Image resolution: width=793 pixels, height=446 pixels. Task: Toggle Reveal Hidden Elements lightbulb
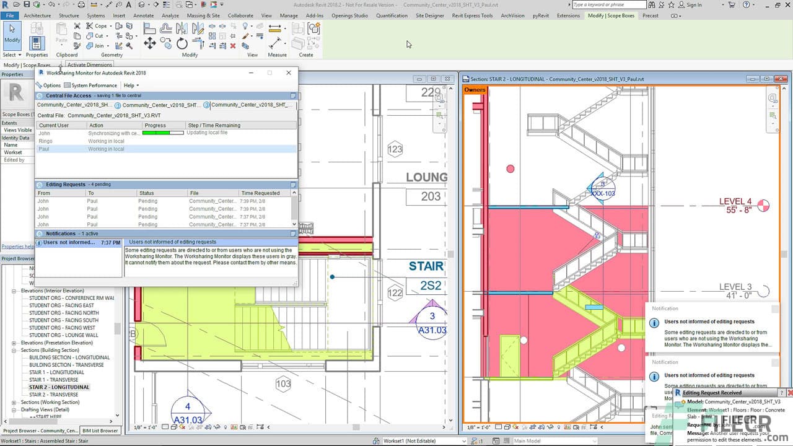[x=558, y=427]
